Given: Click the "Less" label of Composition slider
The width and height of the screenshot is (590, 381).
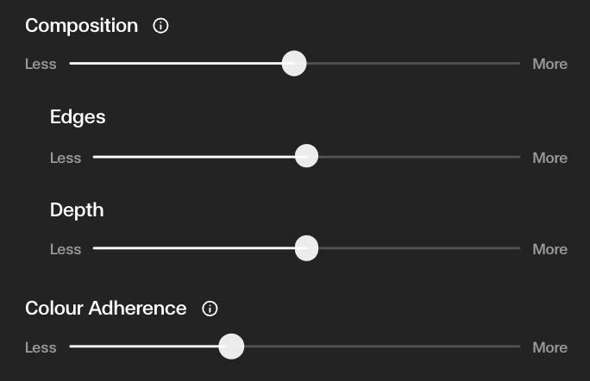Looking at the screenshot, I should [41, 64].
